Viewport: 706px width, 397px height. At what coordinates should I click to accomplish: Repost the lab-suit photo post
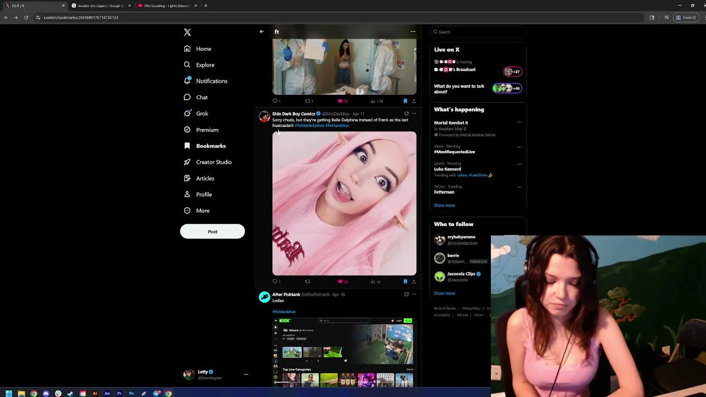(309, 101)
